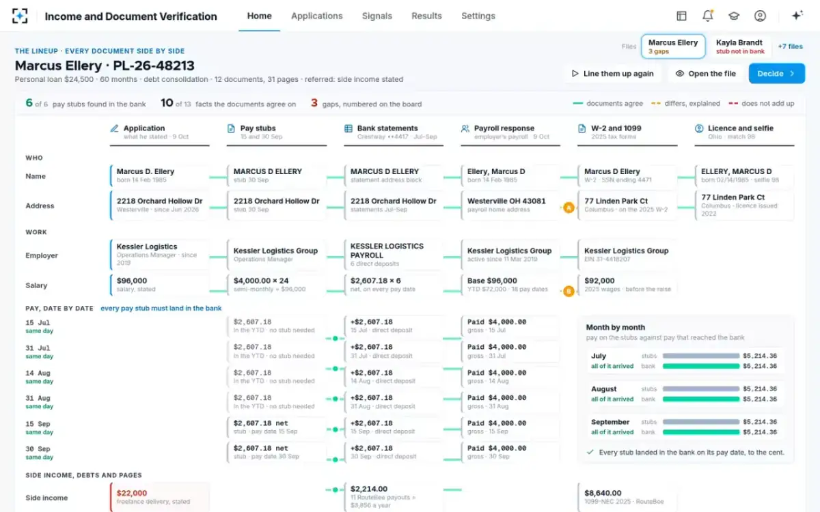Click the sparkle assistant icon
The image size is (820, 512).
[x=797, y=16]
